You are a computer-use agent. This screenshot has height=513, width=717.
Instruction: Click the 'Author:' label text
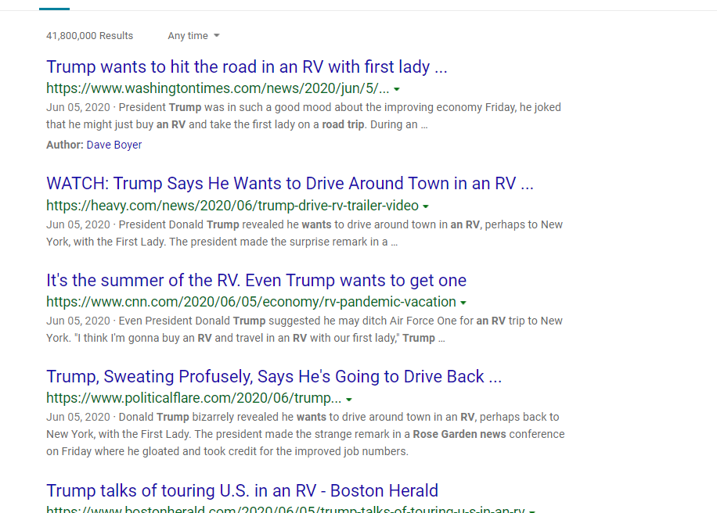[x=65, y=145]
